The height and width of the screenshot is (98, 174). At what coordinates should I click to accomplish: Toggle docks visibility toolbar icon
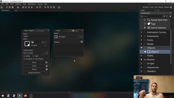point(54,7)
